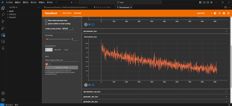Click the remote window status bar icon

coord(2,105)
